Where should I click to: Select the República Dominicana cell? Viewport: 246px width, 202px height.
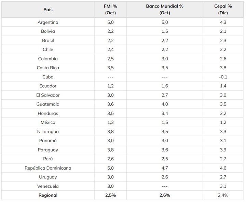coord(48,168)
